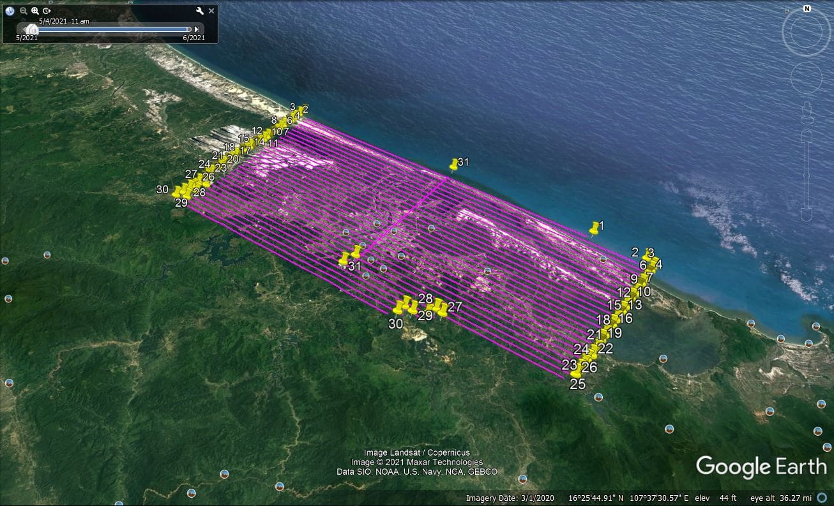The width and height of the screenshot is (834, 506).
Task: Click the Google Earth logo
Action: coord(761,466)
